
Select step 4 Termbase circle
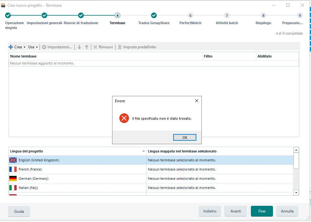coord(117,15)
